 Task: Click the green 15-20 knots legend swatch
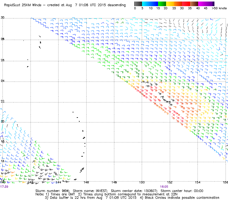pyautogui.click(x=162, y=4)
